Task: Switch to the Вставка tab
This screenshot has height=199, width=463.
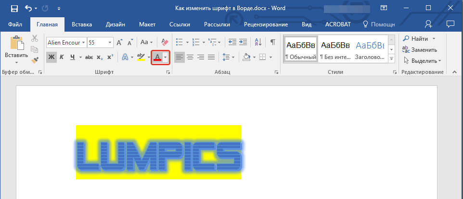Action: point(82,24)
